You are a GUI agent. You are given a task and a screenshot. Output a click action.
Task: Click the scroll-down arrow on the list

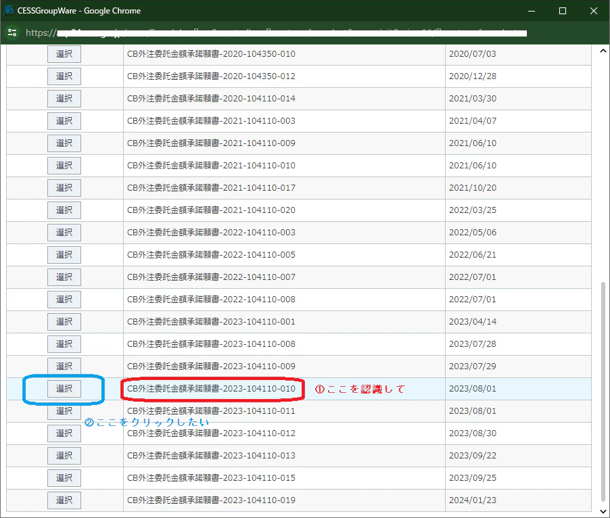point(603,511)
